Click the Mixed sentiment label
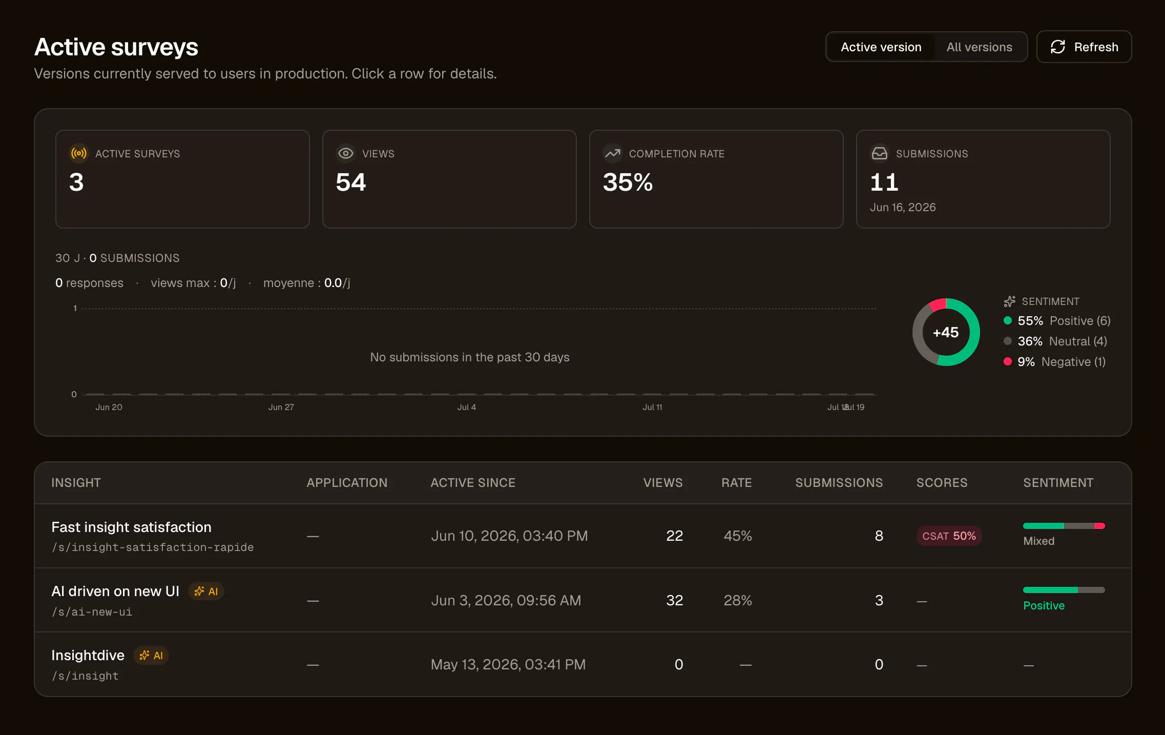Viewport: 1165px width, 735px height. 1039,541
